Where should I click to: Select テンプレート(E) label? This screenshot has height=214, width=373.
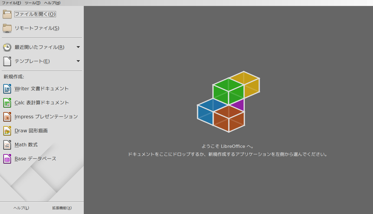pos(32,61)
